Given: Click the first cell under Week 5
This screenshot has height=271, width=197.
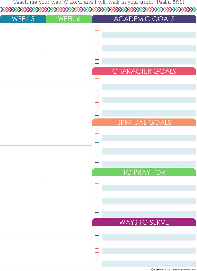Looking at the screenshot, I should pos(23,38).
